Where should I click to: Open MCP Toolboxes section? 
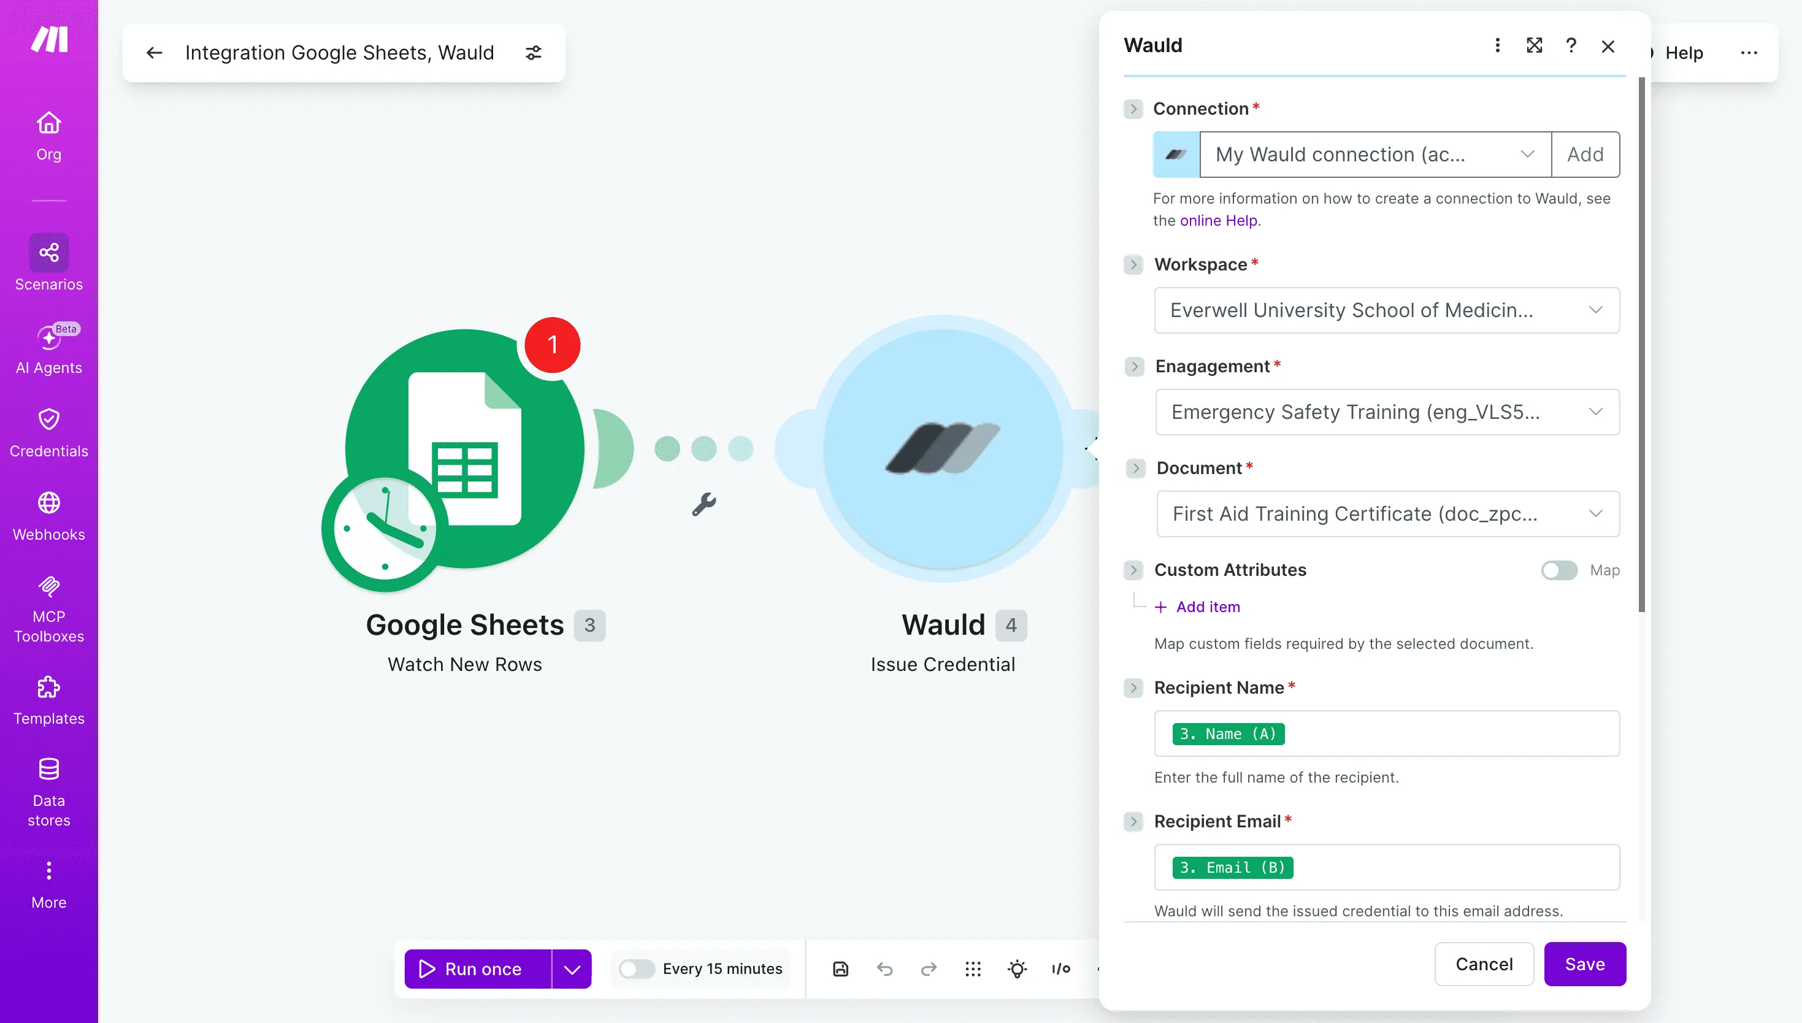(x=48, y=610)
